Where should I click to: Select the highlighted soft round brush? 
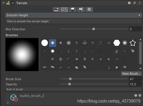[x=52, y=43]
